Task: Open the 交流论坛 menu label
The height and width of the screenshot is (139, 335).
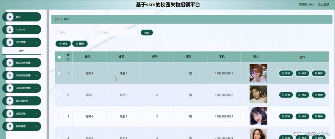Action: [20, 113]
